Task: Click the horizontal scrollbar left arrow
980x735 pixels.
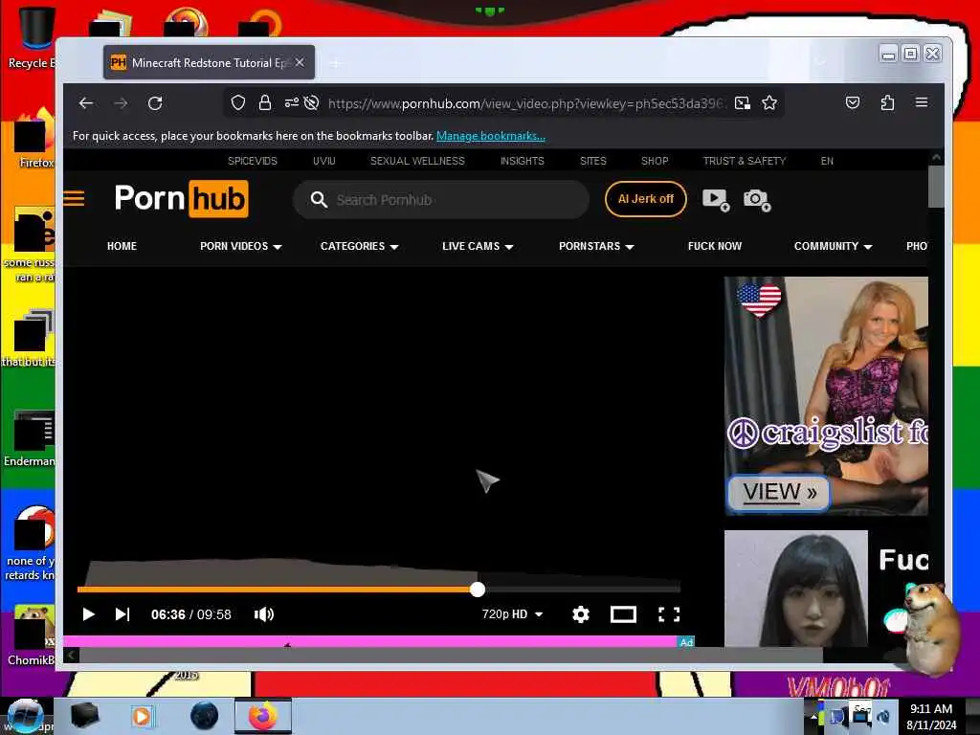Action: 71,655
